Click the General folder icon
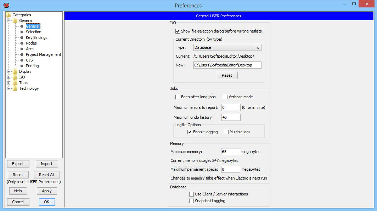The width and height of the screenshot is (377, 211). [x=15, y=20]
